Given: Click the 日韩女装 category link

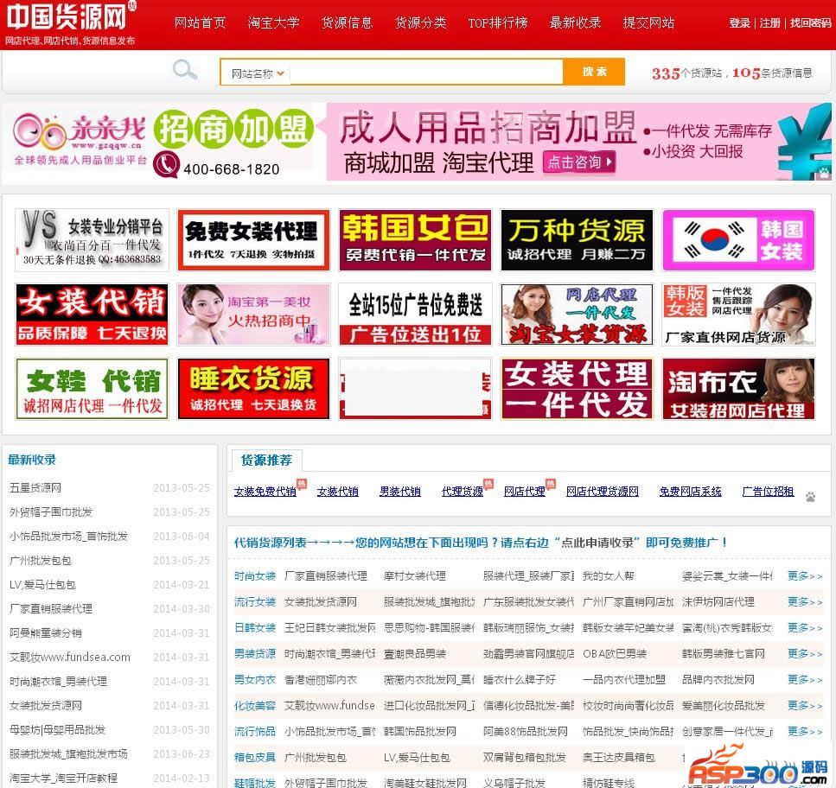Looking at the screenshot, I should tap(255, 627).
